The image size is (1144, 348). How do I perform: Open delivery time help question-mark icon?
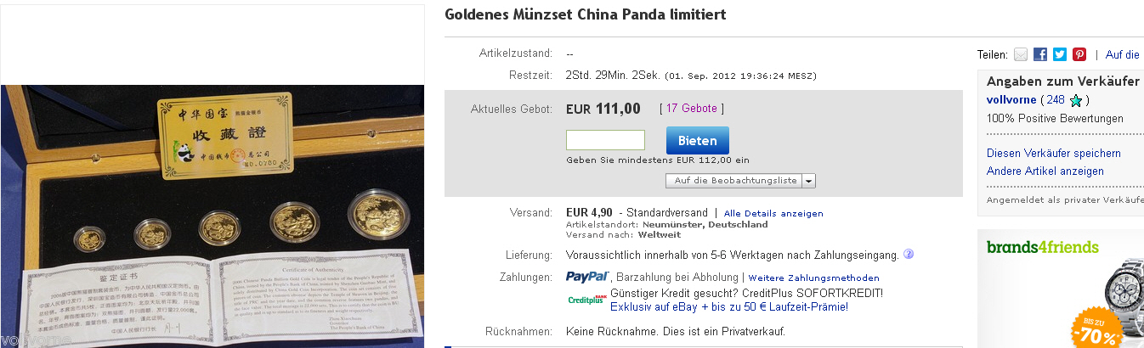pos(909,255)
